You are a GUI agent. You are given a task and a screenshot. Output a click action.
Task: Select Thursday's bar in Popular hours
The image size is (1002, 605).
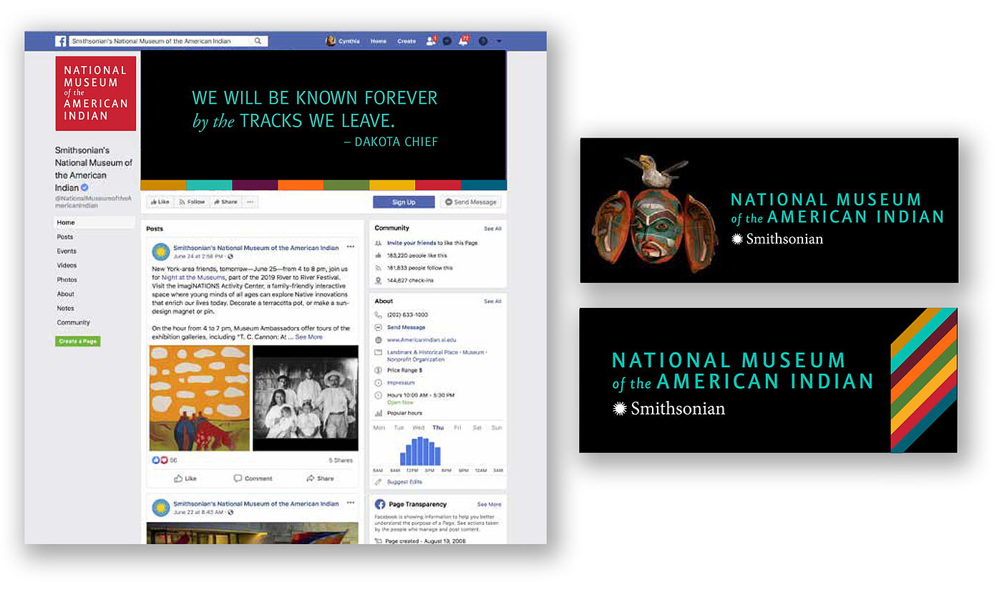point(438,439)
